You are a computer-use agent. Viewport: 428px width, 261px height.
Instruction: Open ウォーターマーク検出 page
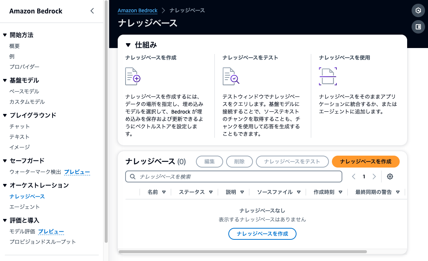35,172
